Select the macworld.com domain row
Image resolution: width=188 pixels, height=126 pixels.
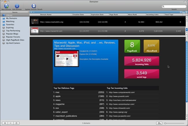(x=108, y=31)
